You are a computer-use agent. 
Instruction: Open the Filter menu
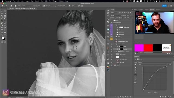[42, 1]
